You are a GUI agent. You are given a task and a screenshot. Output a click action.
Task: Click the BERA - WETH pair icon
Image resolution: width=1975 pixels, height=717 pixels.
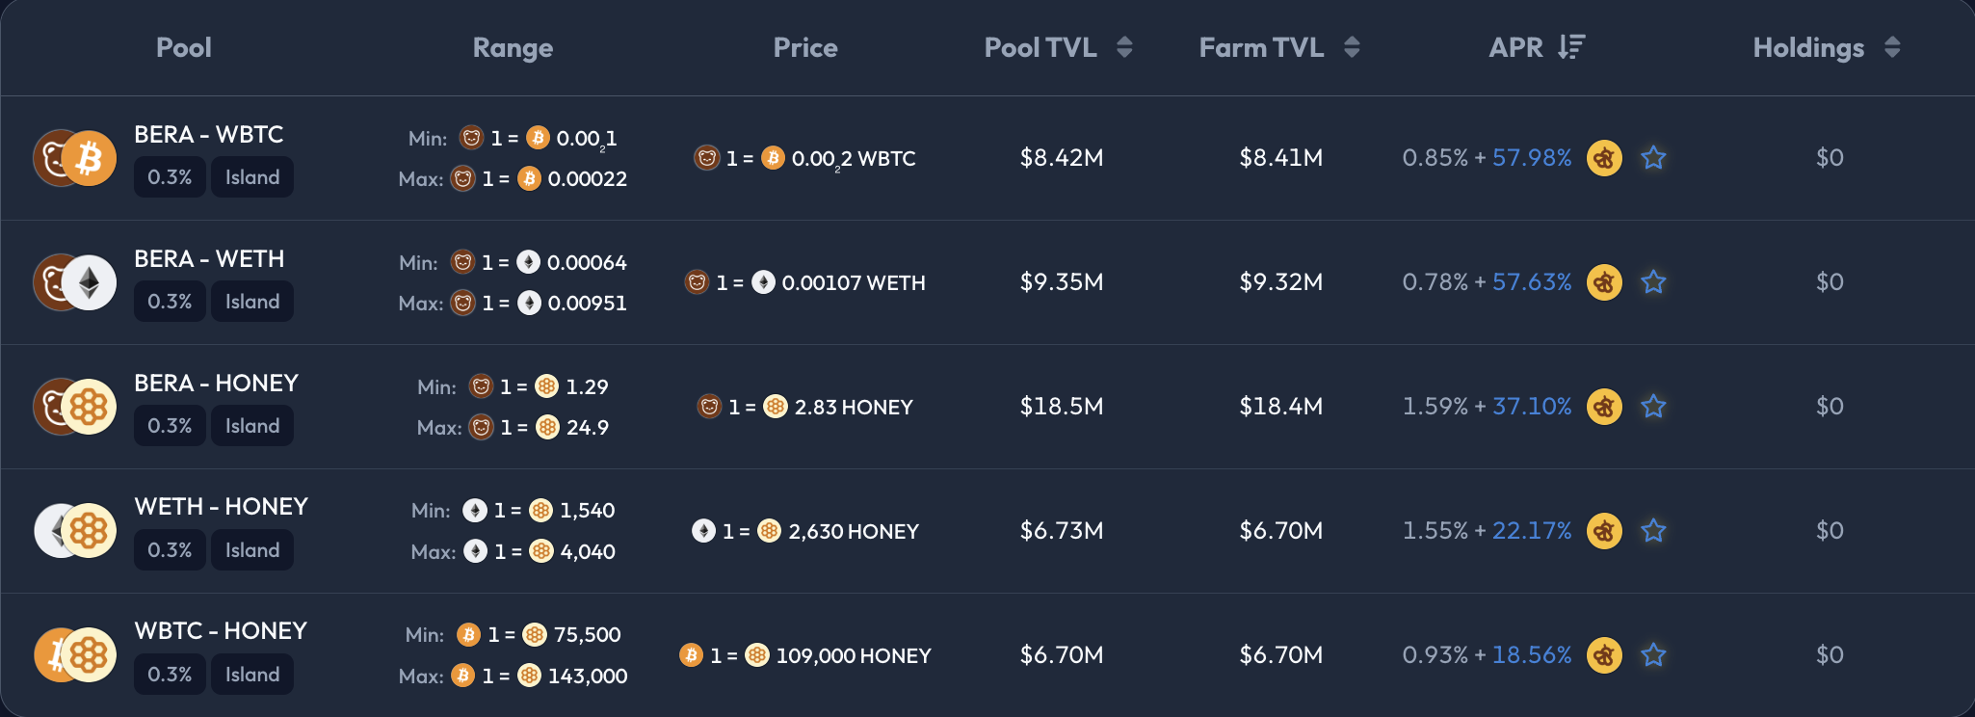click(x=75, y=282)
